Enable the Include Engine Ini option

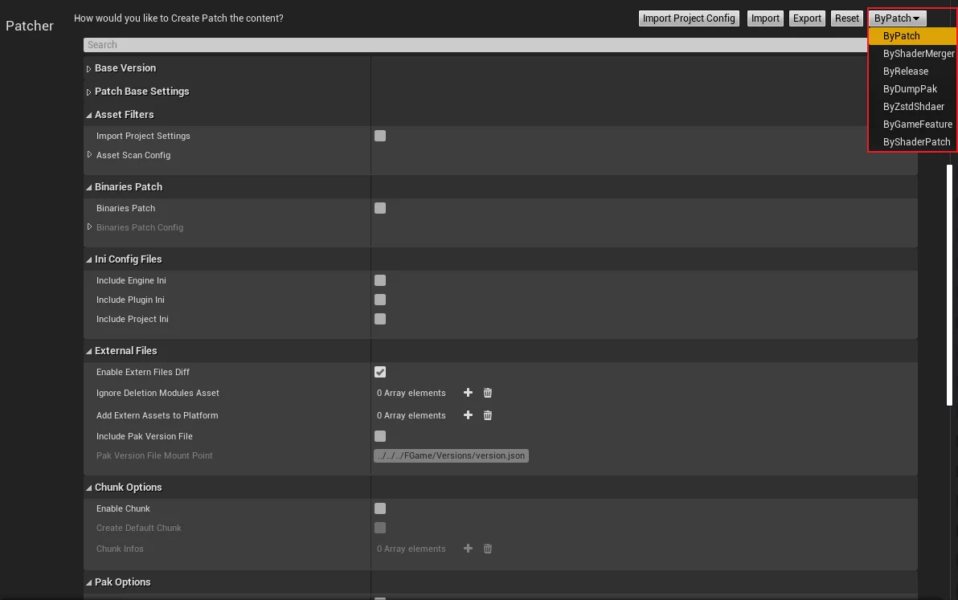coord(380,280)
